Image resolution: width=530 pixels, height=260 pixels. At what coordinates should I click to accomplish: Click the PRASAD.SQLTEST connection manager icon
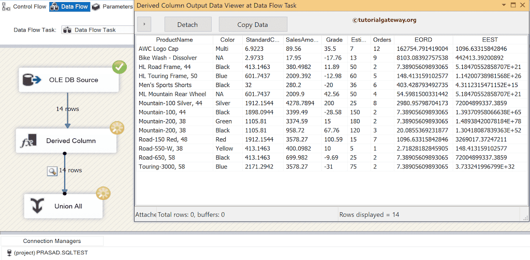(x=9, y=253)
